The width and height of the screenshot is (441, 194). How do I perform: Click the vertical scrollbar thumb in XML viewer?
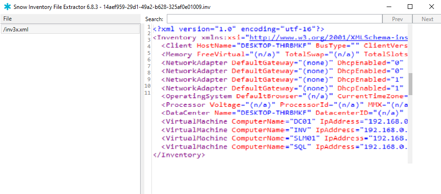click(411, 84)
